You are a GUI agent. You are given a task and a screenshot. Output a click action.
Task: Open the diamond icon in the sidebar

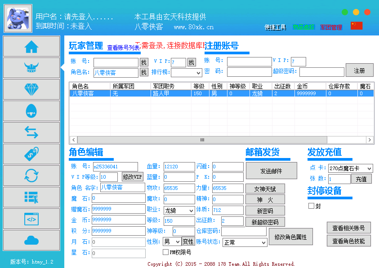pos(31,89)
